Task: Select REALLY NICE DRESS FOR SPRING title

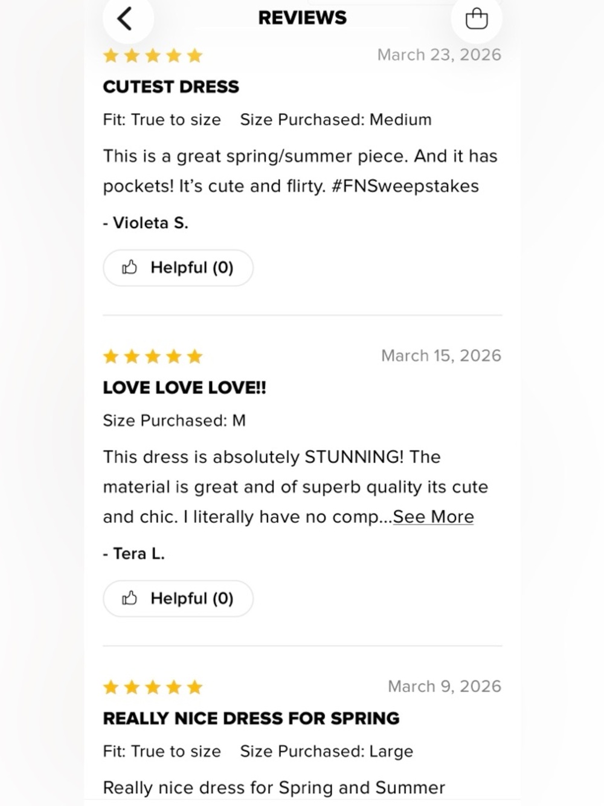Action: coord(251,718)
